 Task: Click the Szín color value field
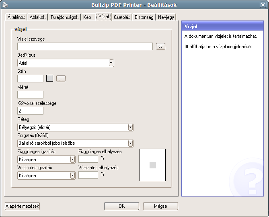coord(31,78)
